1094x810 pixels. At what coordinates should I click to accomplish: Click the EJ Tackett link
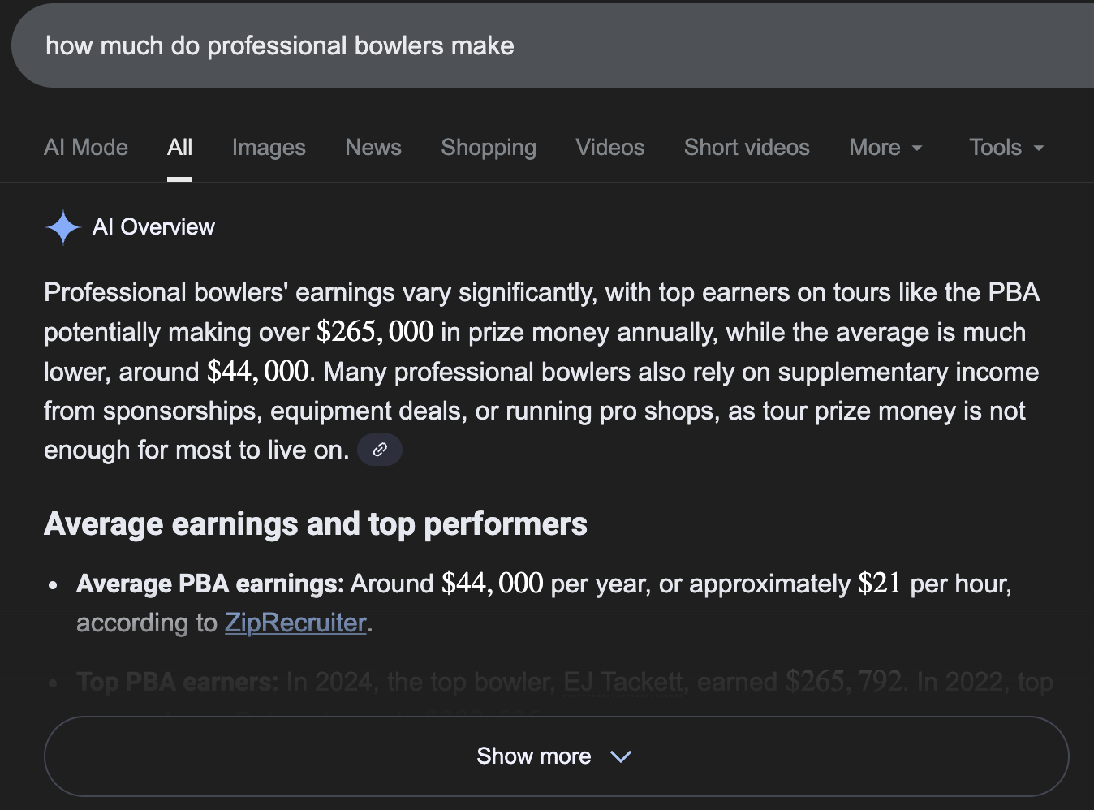tap(623, 682)
